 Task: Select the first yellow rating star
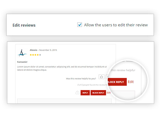(x=31, y=55)
